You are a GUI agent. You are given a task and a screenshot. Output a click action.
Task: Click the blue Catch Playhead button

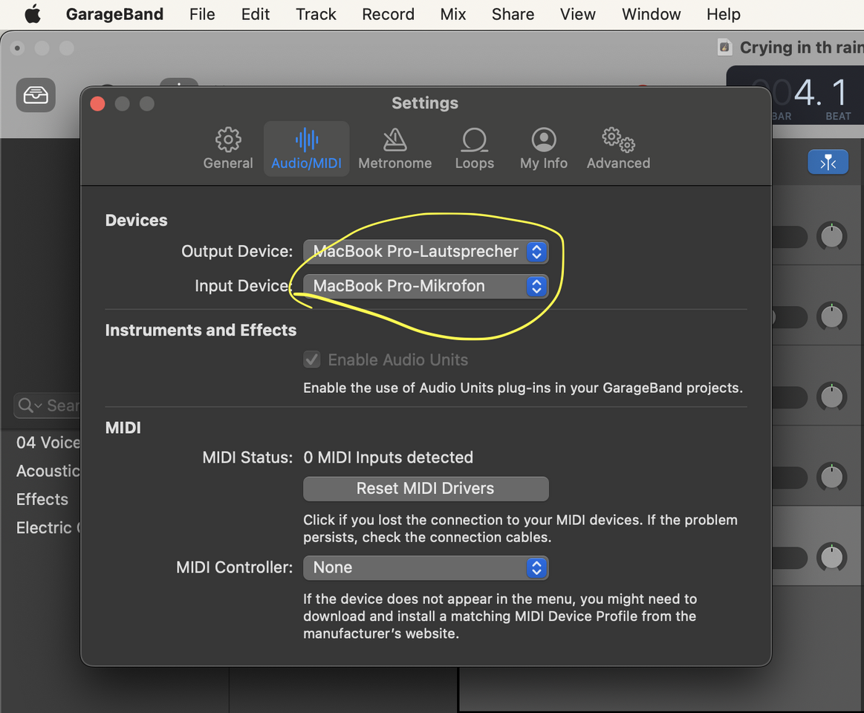coord(828,163)
